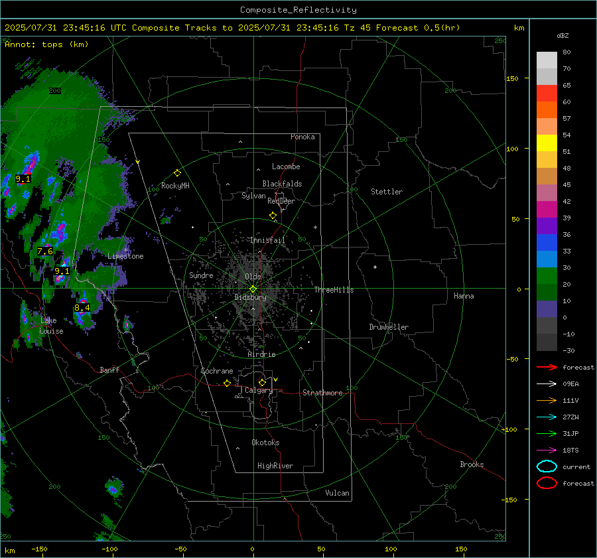Click the Annot: tops (km) label
The width and height of the screenshot is (597, 558).
[x=46, y=44]
